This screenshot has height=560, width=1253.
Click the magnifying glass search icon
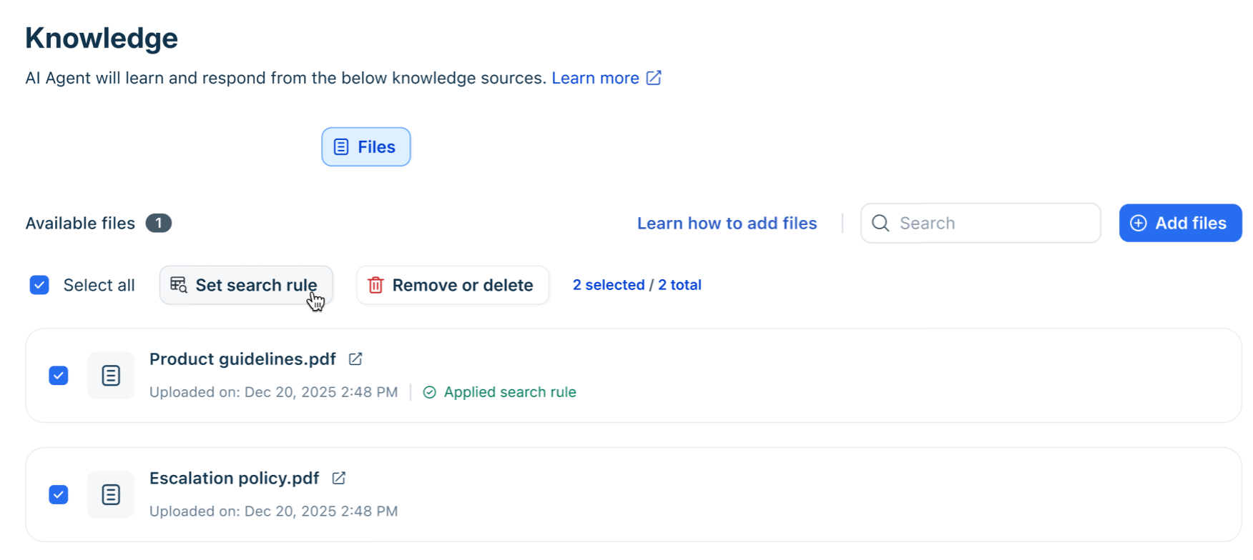pyautogui.click(x=881, y=224)
